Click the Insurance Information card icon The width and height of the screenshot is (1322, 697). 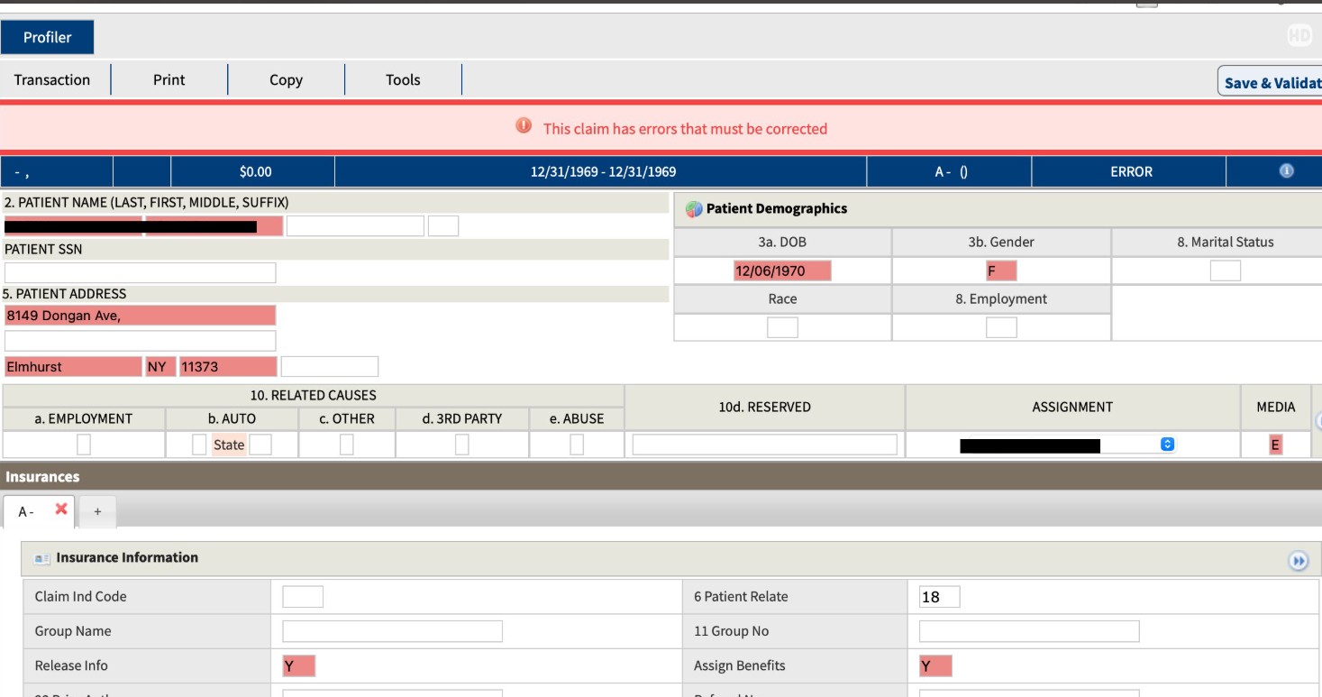[41, 559]
